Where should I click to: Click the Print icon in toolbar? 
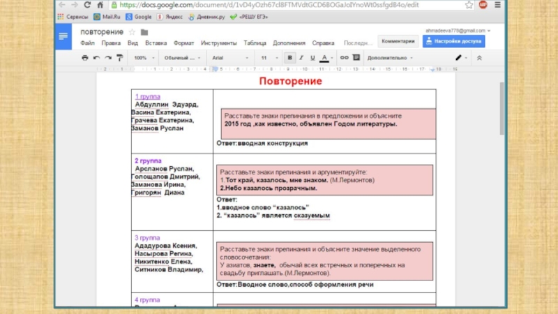(85, 58)
